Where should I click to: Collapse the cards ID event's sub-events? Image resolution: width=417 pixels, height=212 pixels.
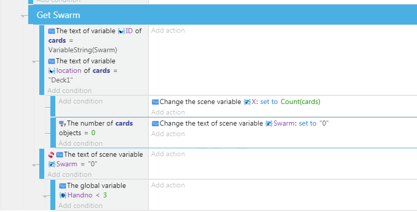tap(35, 61)
